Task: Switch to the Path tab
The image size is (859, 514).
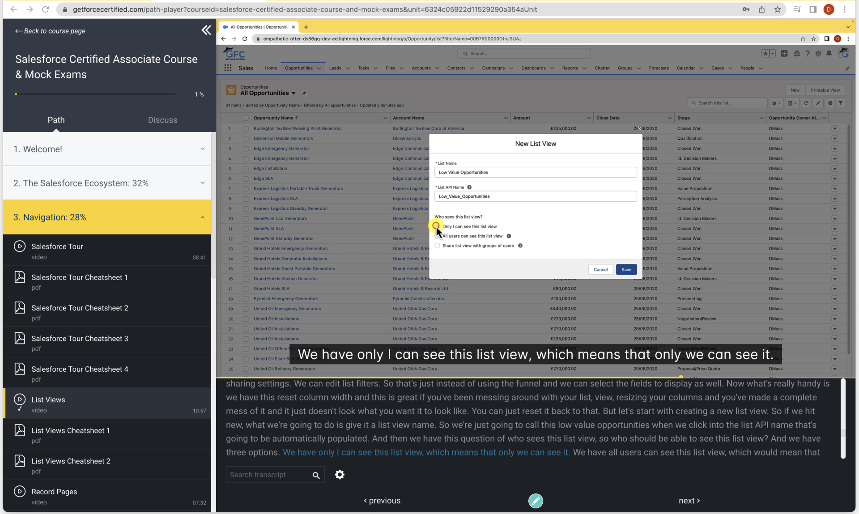Action: coord(56,120)
